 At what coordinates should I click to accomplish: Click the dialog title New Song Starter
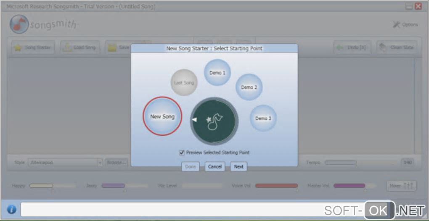point(214,48)
